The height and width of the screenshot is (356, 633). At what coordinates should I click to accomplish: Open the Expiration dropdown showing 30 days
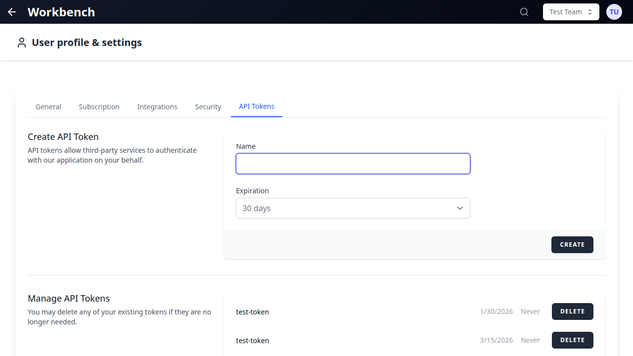pyautogui.click(x=353, y=208)
